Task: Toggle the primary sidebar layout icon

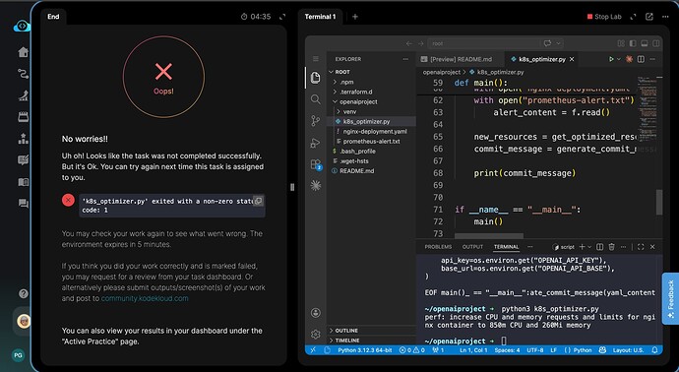Action: click(x=633, y=43)
